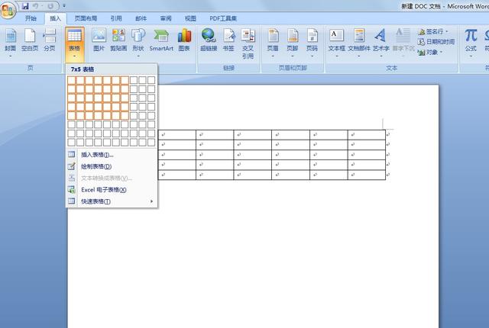Choose 插入表格(I)... from table menu
This screenshot has height=328, width=489.
[x=112, y=155]
